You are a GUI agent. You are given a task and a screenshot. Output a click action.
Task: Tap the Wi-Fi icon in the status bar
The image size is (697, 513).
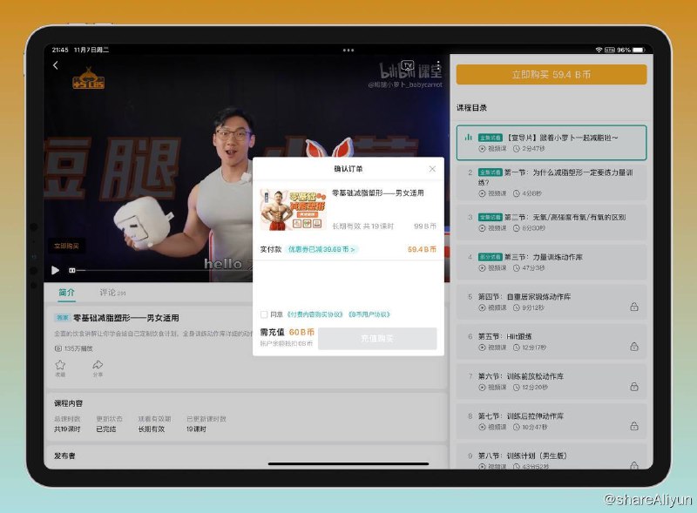point(597,51)
